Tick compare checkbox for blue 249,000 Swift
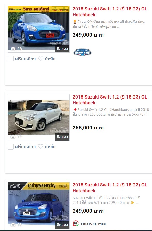 coord(11,59)
